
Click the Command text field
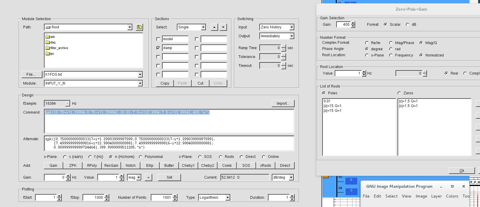point(169,122)
